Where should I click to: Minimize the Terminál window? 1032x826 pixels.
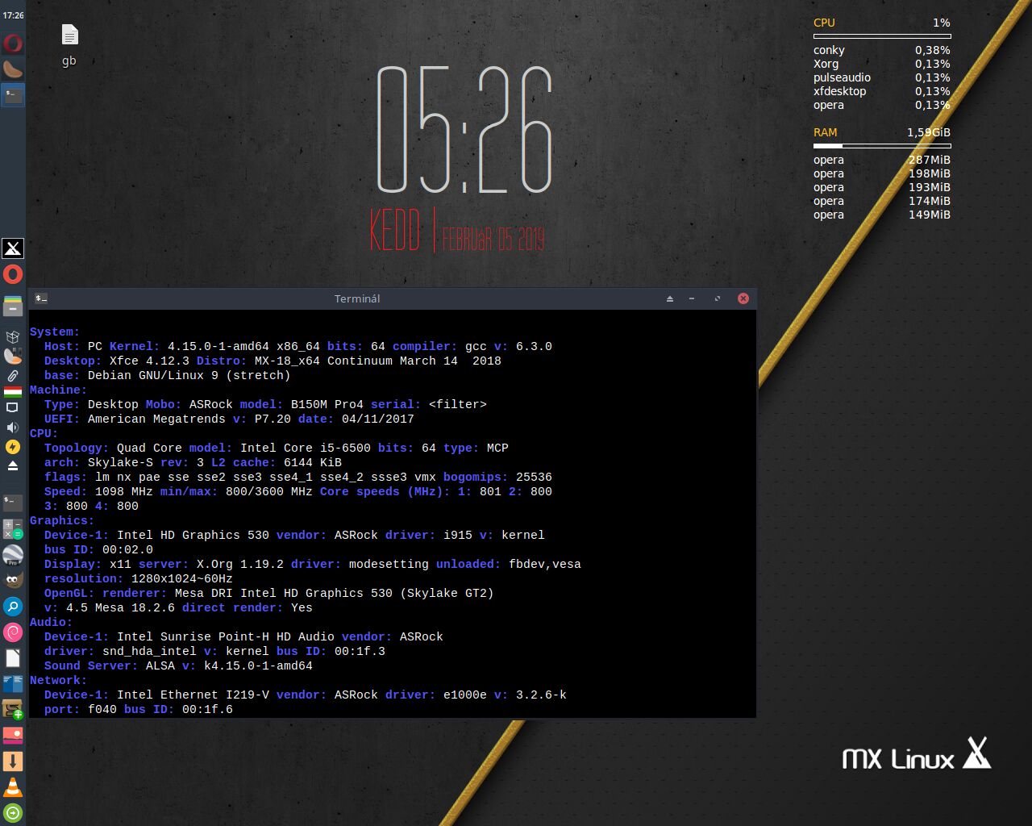click(692, 298)
